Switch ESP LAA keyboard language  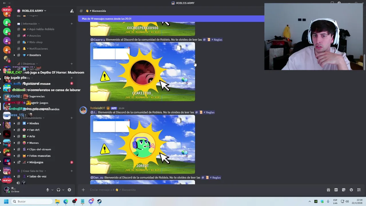(x=335, y=201)
